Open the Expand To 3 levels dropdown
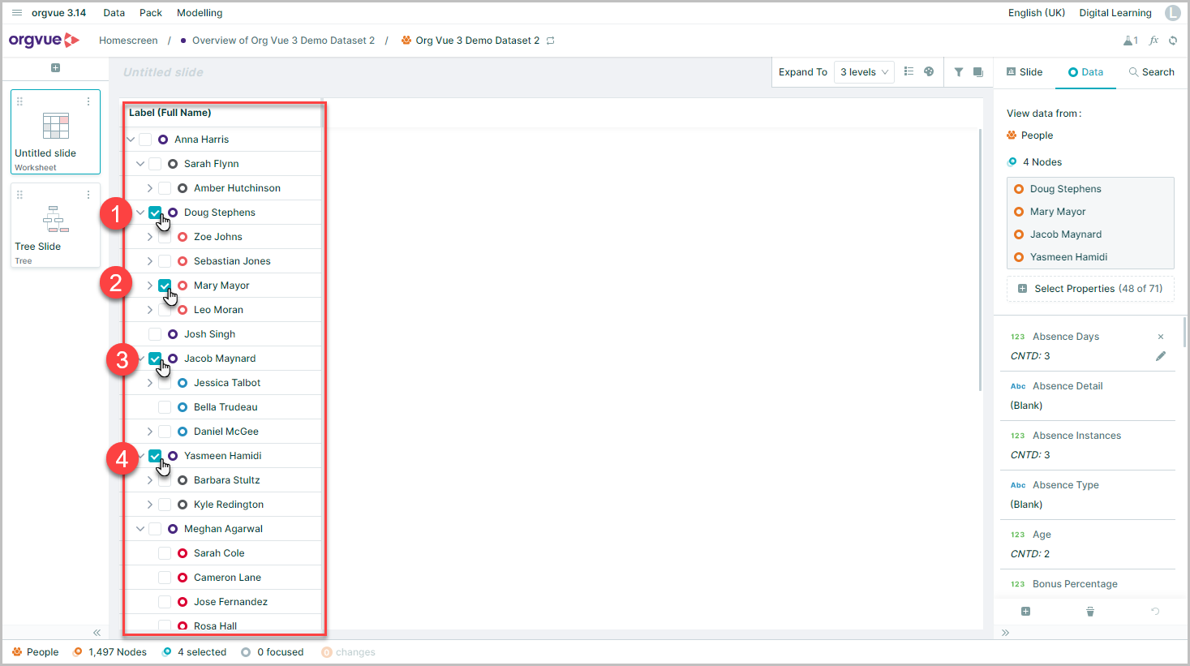The image size is (1190, 666). tap(864, 72)
